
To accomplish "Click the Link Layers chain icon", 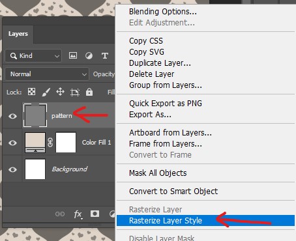I will [60, 214].
